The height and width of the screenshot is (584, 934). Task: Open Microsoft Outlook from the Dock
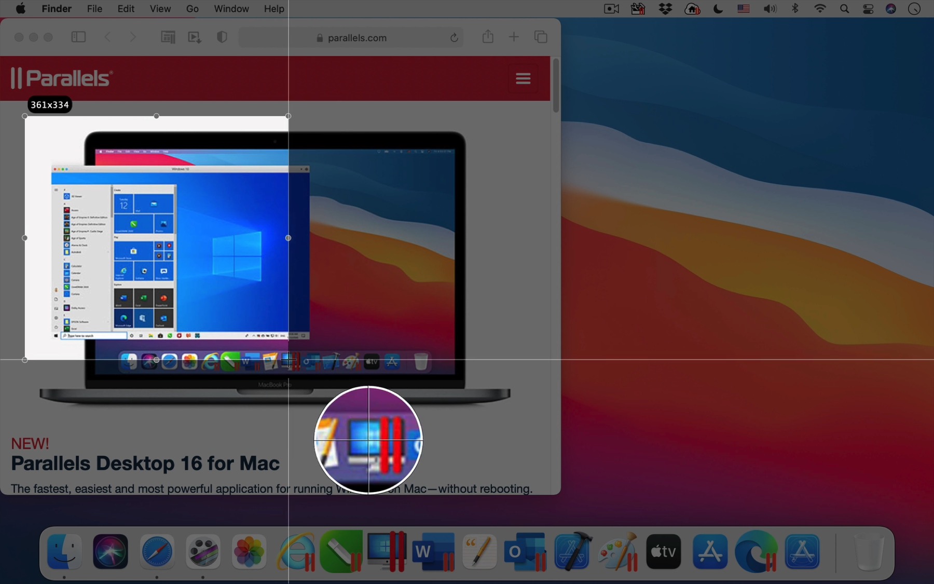[526, 552]
